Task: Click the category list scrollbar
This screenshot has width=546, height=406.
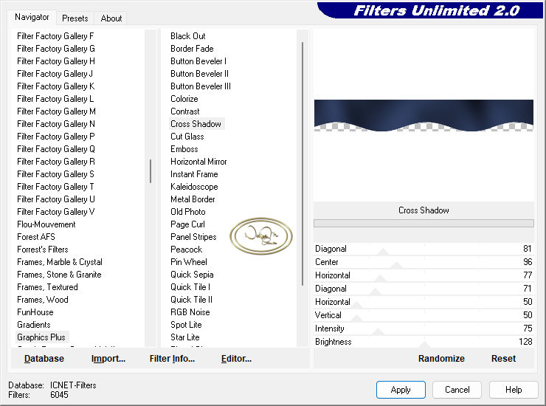Action: [x=151, y=171]
